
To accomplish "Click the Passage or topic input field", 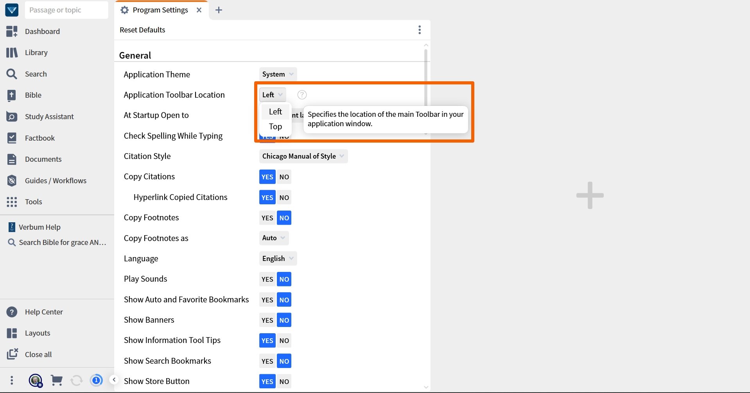I will coord(66,10).
